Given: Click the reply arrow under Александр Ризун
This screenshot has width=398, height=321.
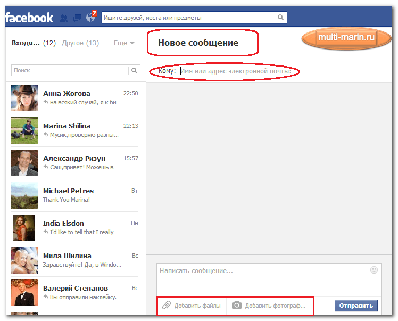Looking at the screenshot, I should pyautogui.click(x=46, y=167).
